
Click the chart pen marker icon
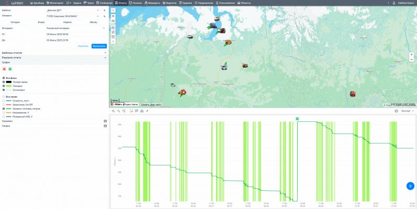(147, 111)
